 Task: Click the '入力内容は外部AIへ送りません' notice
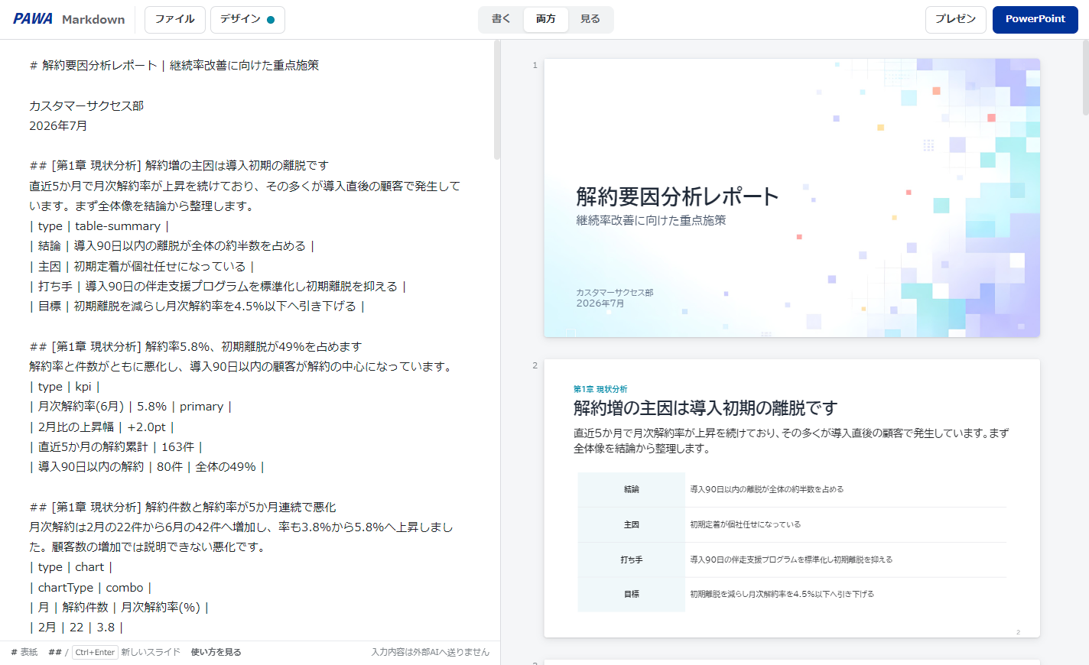(x=431, y=652)
